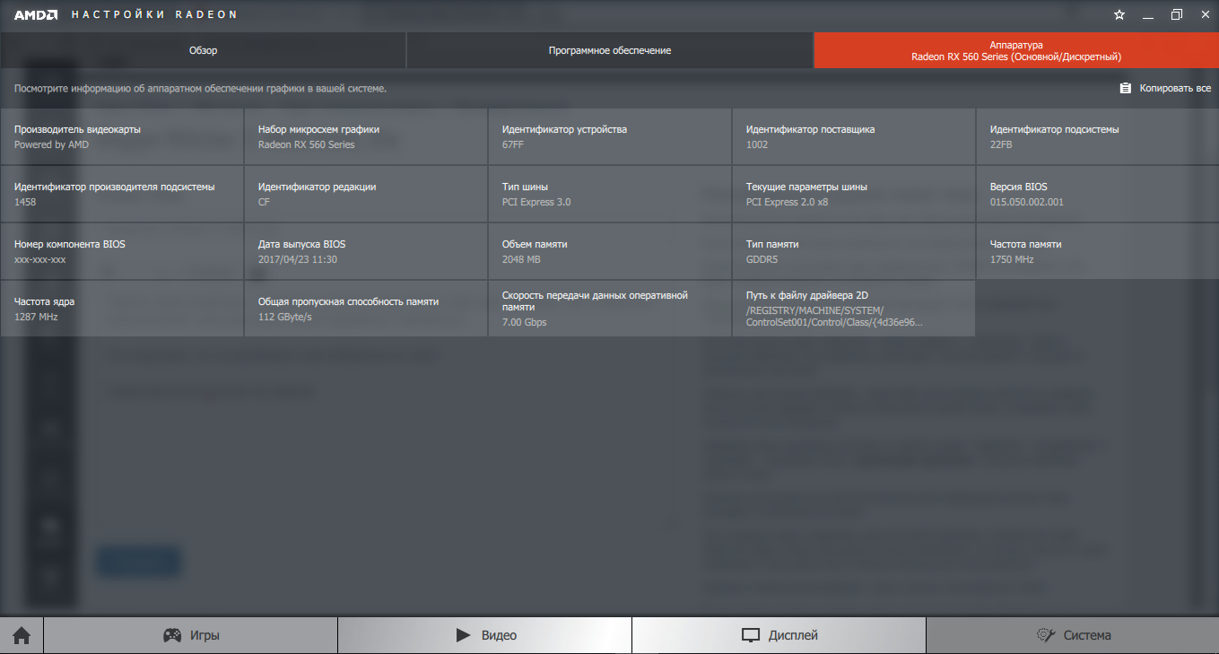This screenshot has height=654, width=1219.
Task: Minimize the Radeon Settings window
Action: [1148, 15]
